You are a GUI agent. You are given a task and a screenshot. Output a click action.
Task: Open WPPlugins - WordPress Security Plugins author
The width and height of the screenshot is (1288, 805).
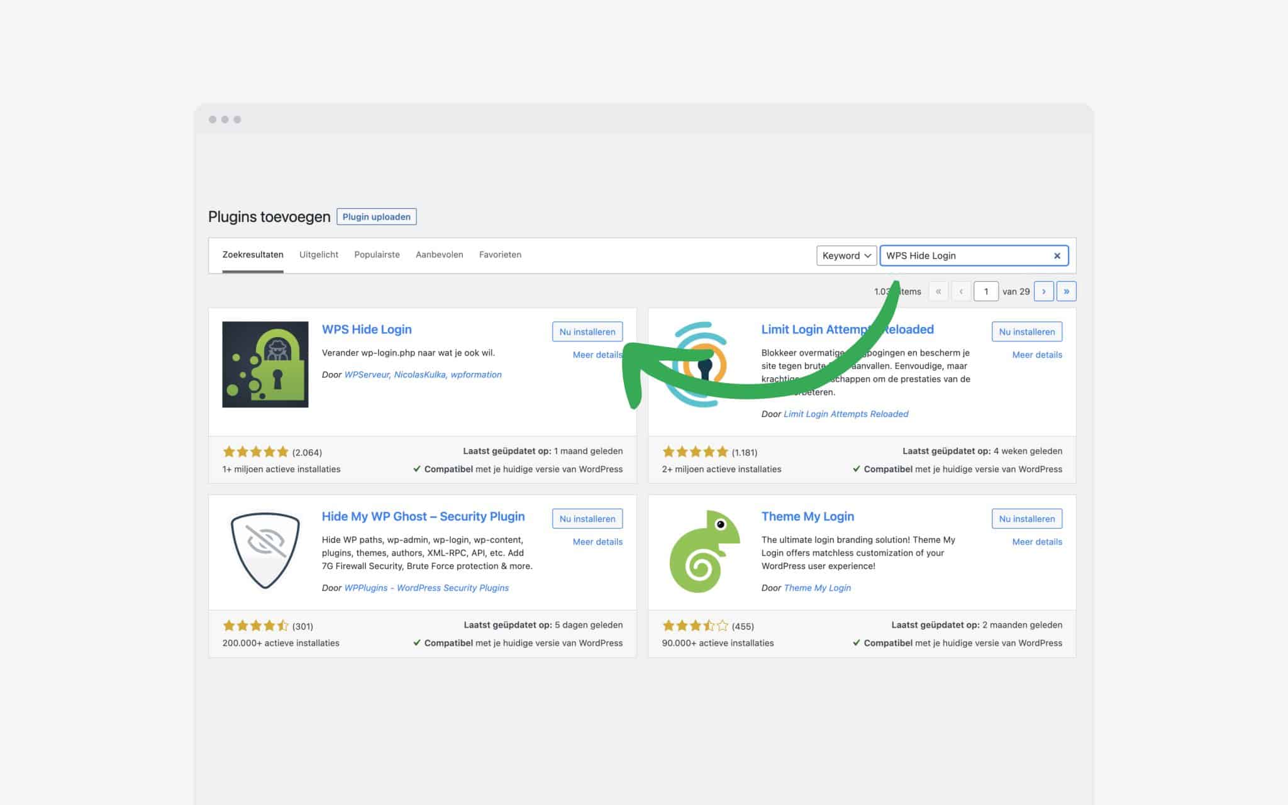(x=426, y=587)
